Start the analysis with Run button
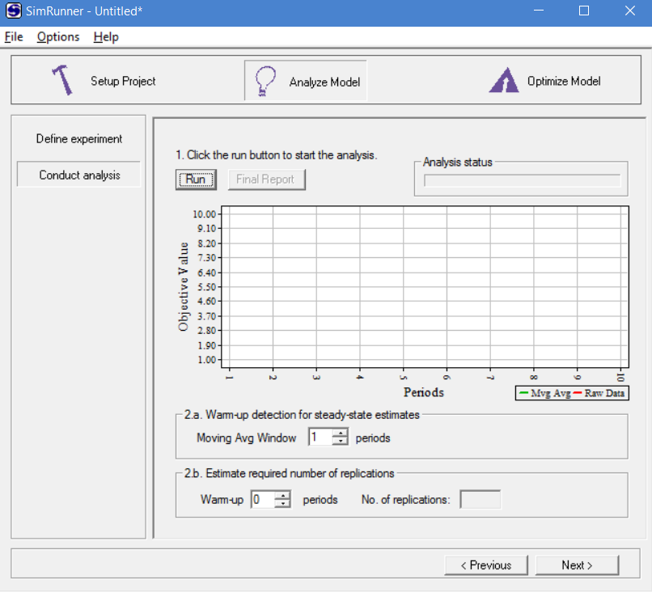This screenshot has width=652, height=592. (x=196, y=180)
